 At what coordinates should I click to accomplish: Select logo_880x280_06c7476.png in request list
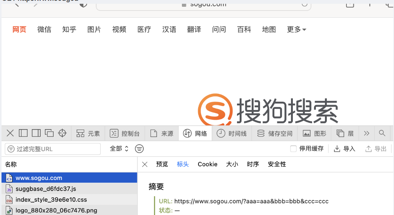coord(69,210)
